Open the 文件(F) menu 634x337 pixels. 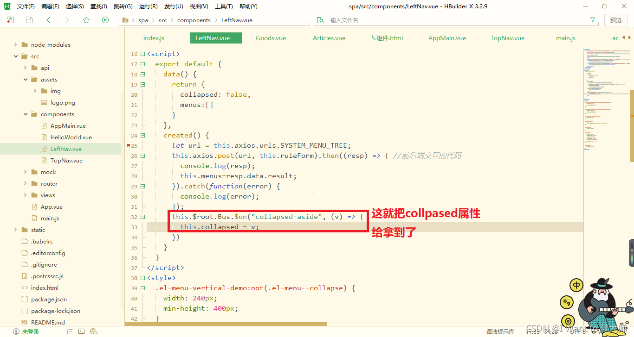click(26, 6)
